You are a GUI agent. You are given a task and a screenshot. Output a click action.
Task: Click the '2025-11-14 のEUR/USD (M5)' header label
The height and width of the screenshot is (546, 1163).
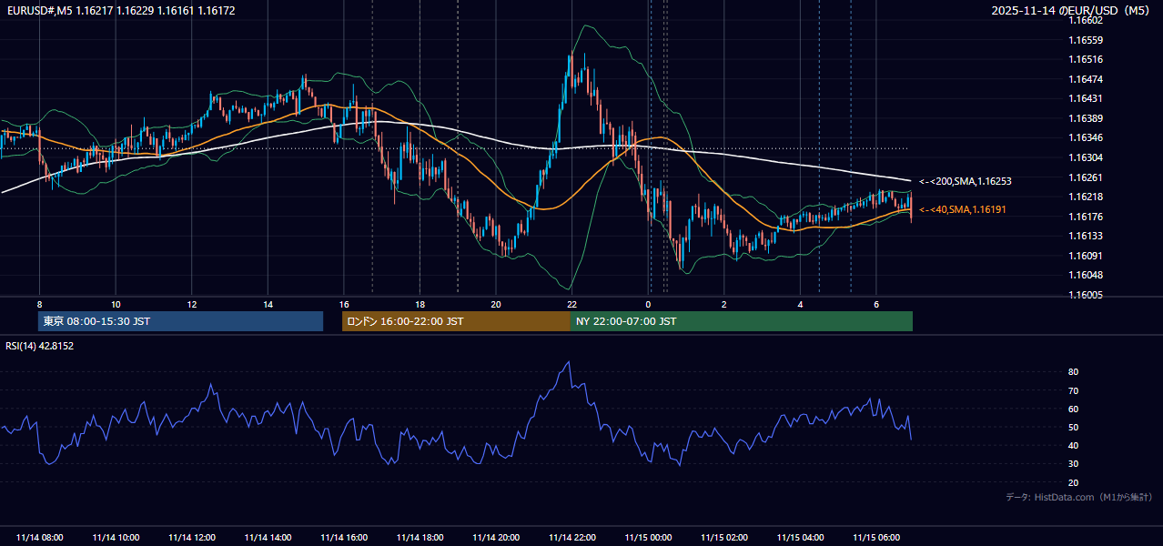1071,11
